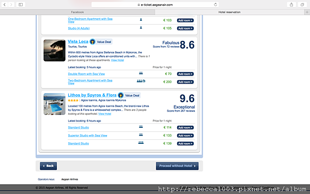Select the Hotel reservation tab

[229, 12]
